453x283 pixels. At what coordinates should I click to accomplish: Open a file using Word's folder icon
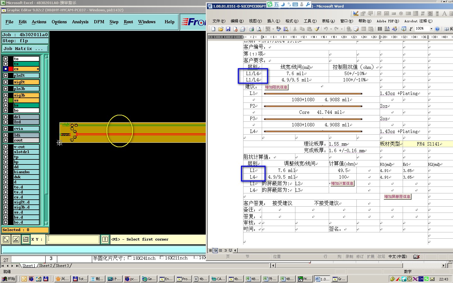[x=221, y=29]
